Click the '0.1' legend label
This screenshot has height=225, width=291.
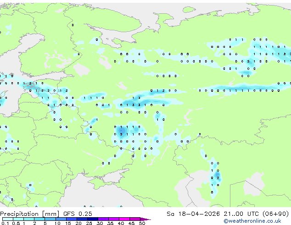pyautogui.click(x=5, y=223)
